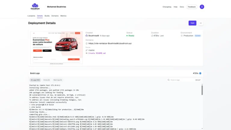The height and width of the screenshot is (130, 231).
Task: Click the Build Logs title
Action: tap(35, 73)
